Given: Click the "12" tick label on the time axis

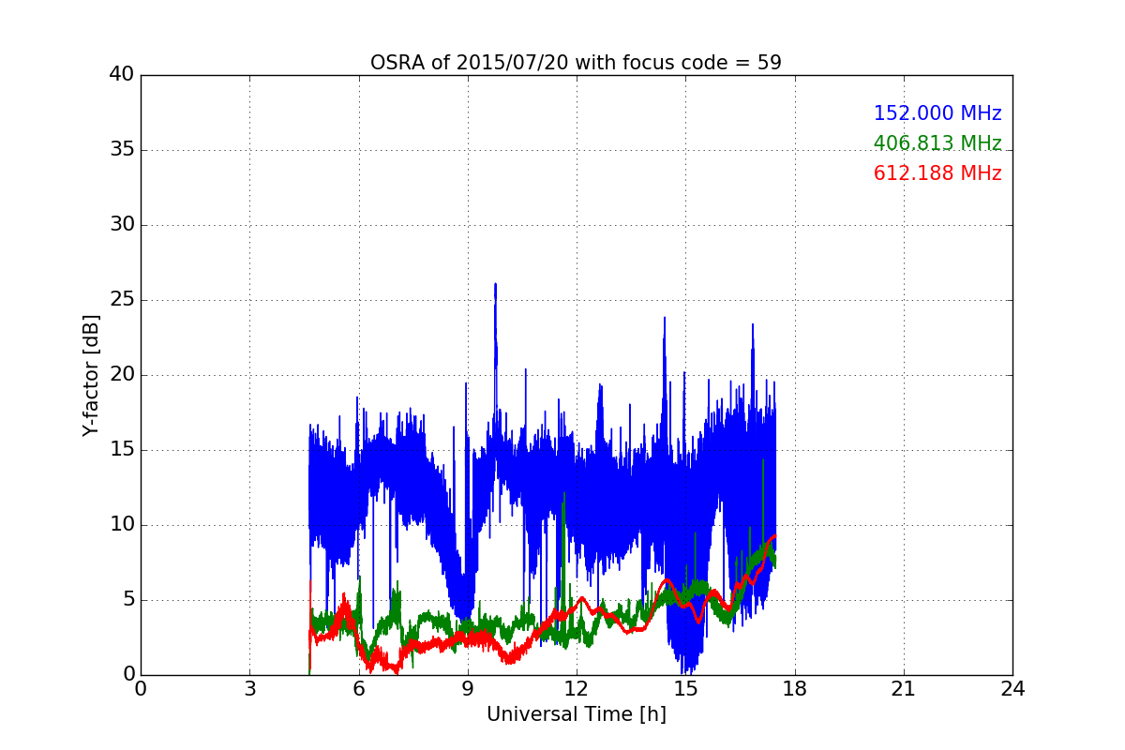Looking at the screenshot, I should click(x=577, y=689).
